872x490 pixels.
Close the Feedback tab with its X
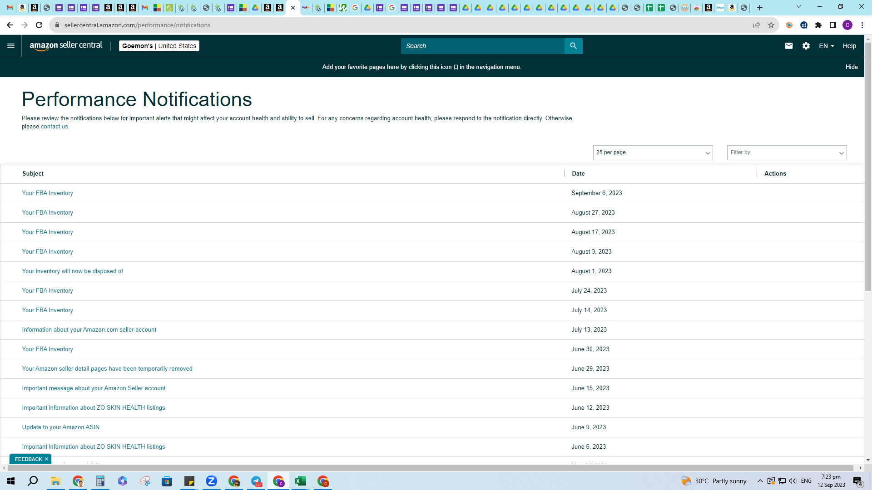point(46,459)
